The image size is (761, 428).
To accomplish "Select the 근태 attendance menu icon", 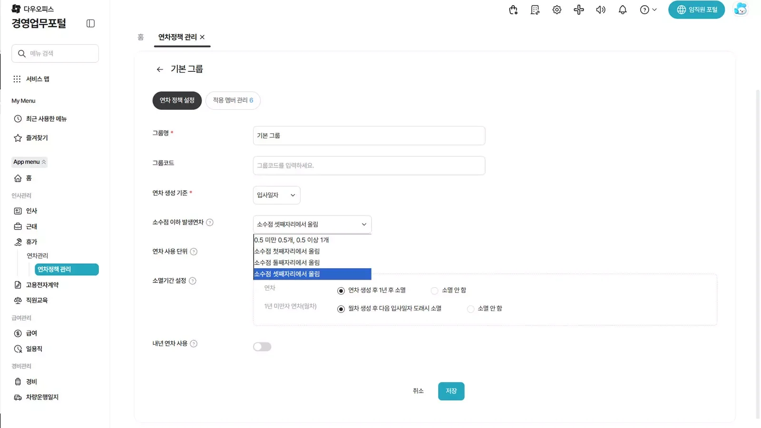I will click(x=31, y=226).
